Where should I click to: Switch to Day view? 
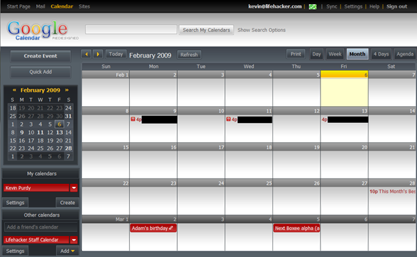[316, 54]
